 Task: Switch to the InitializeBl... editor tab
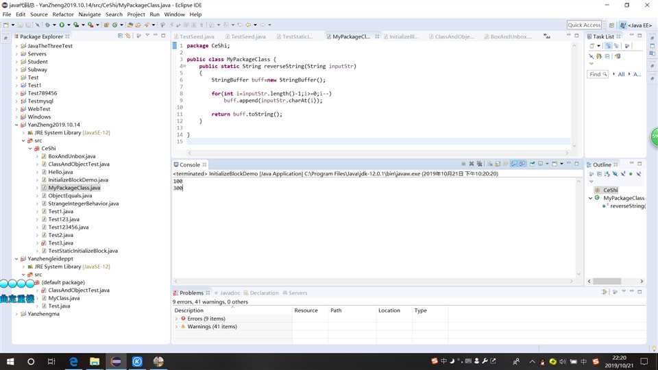[403, 36]
